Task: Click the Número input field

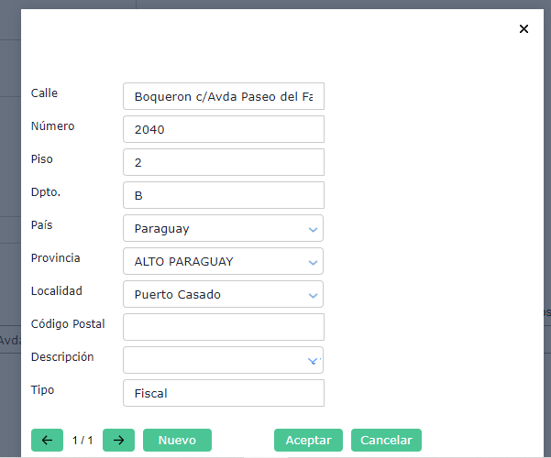Action: point(223,129)
